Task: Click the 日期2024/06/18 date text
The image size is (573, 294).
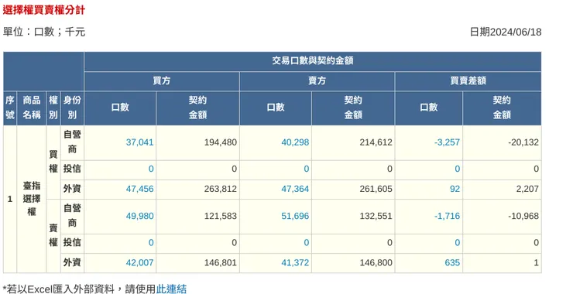Action: point(506,32)
